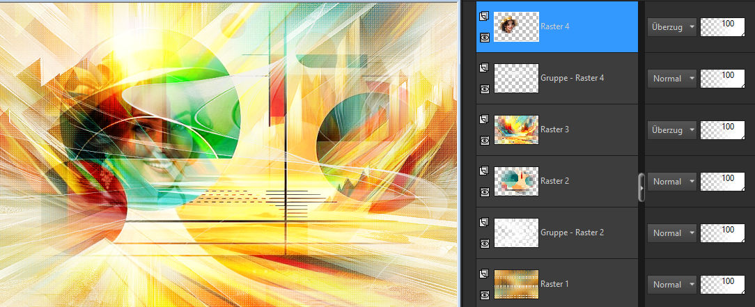Image resolution: width=755 pixels, height=307 pixels.
Task: Open the Normal blend mode dropdown for Raster 1
Action: tap(671, 285)
